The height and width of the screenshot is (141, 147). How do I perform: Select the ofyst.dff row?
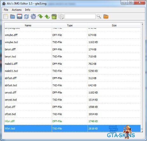(x=72, y=107)
